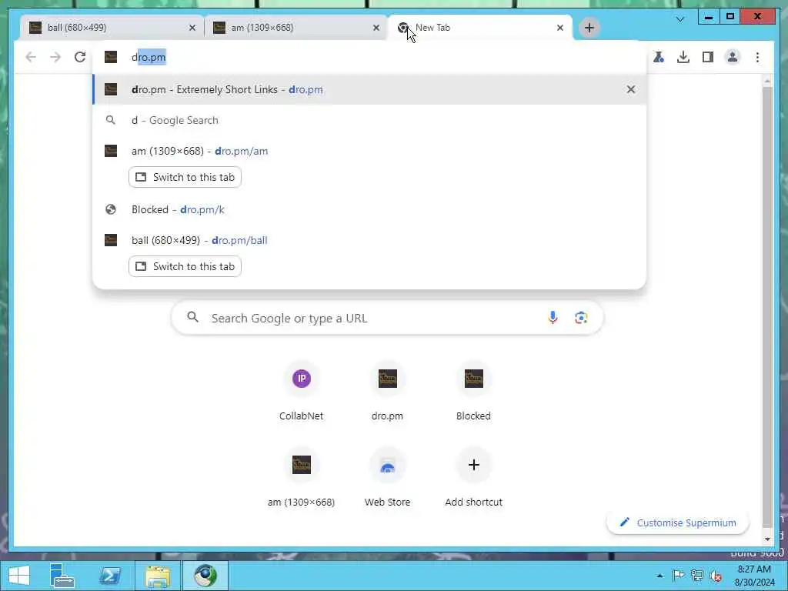788x591 pixels.
Task: Open the Windows Start button
Action: pos(19,576)
